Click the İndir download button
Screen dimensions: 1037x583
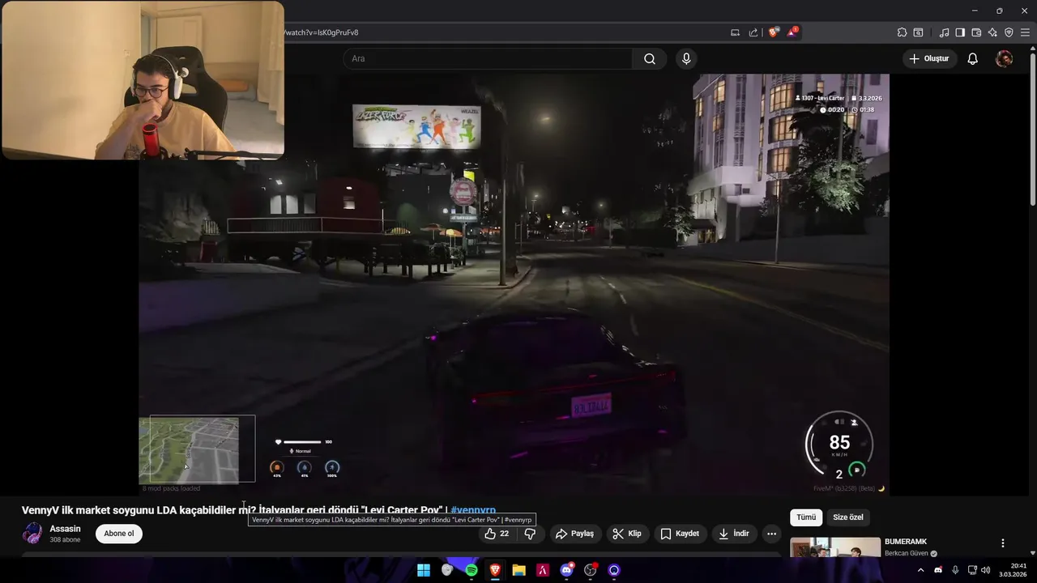(x=734, y=534)
